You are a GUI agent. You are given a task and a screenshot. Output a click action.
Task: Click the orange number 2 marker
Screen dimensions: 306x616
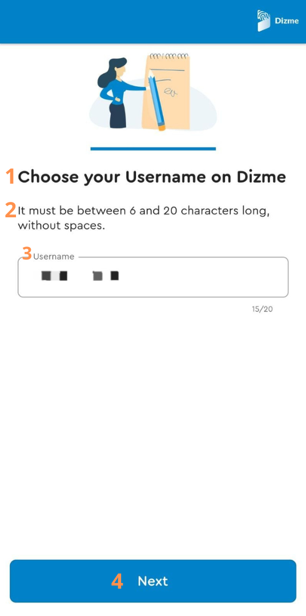tap(10, 210)
